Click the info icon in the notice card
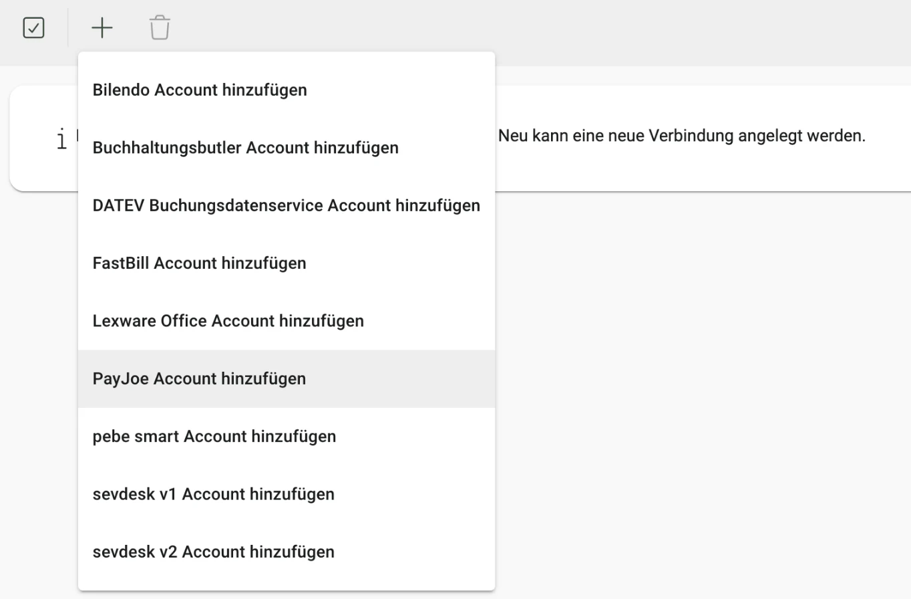The height and width of the screenshot is (599, 911). click(x=62, y=140)
